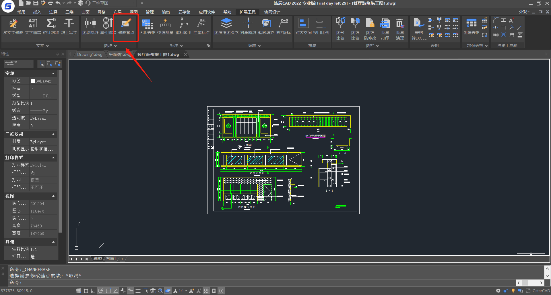Expand the 图档 panel dropdown
This screenshot has height=295, width=551.
click(373, 46)
